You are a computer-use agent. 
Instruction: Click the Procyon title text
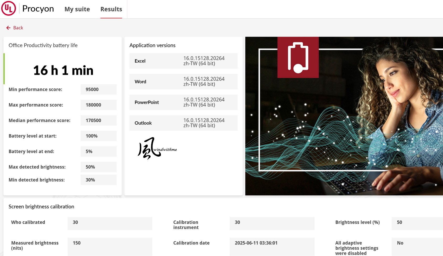[38, 9]
